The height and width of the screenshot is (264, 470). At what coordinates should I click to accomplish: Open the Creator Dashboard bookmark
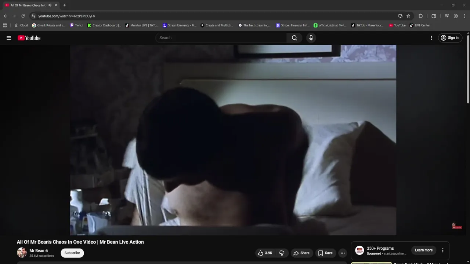(x=104, y=25)
